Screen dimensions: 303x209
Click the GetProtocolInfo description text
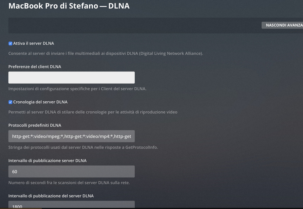[x=88, y=147]
